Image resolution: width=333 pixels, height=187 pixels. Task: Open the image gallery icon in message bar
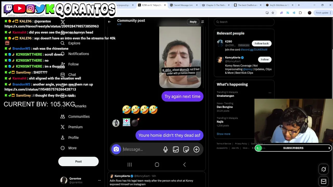(176, 149)
